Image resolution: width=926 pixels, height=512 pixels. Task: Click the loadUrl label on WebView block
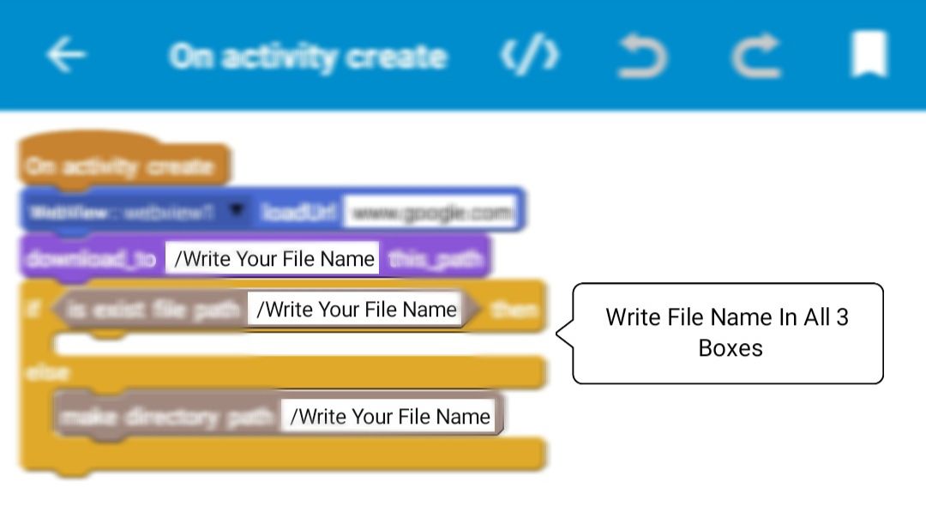[299, 212]
